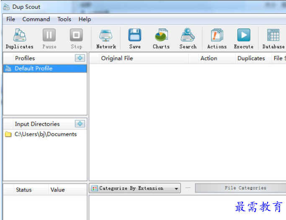Click the Status column header
Screen dimensions: 286x220
coord(31,190)
